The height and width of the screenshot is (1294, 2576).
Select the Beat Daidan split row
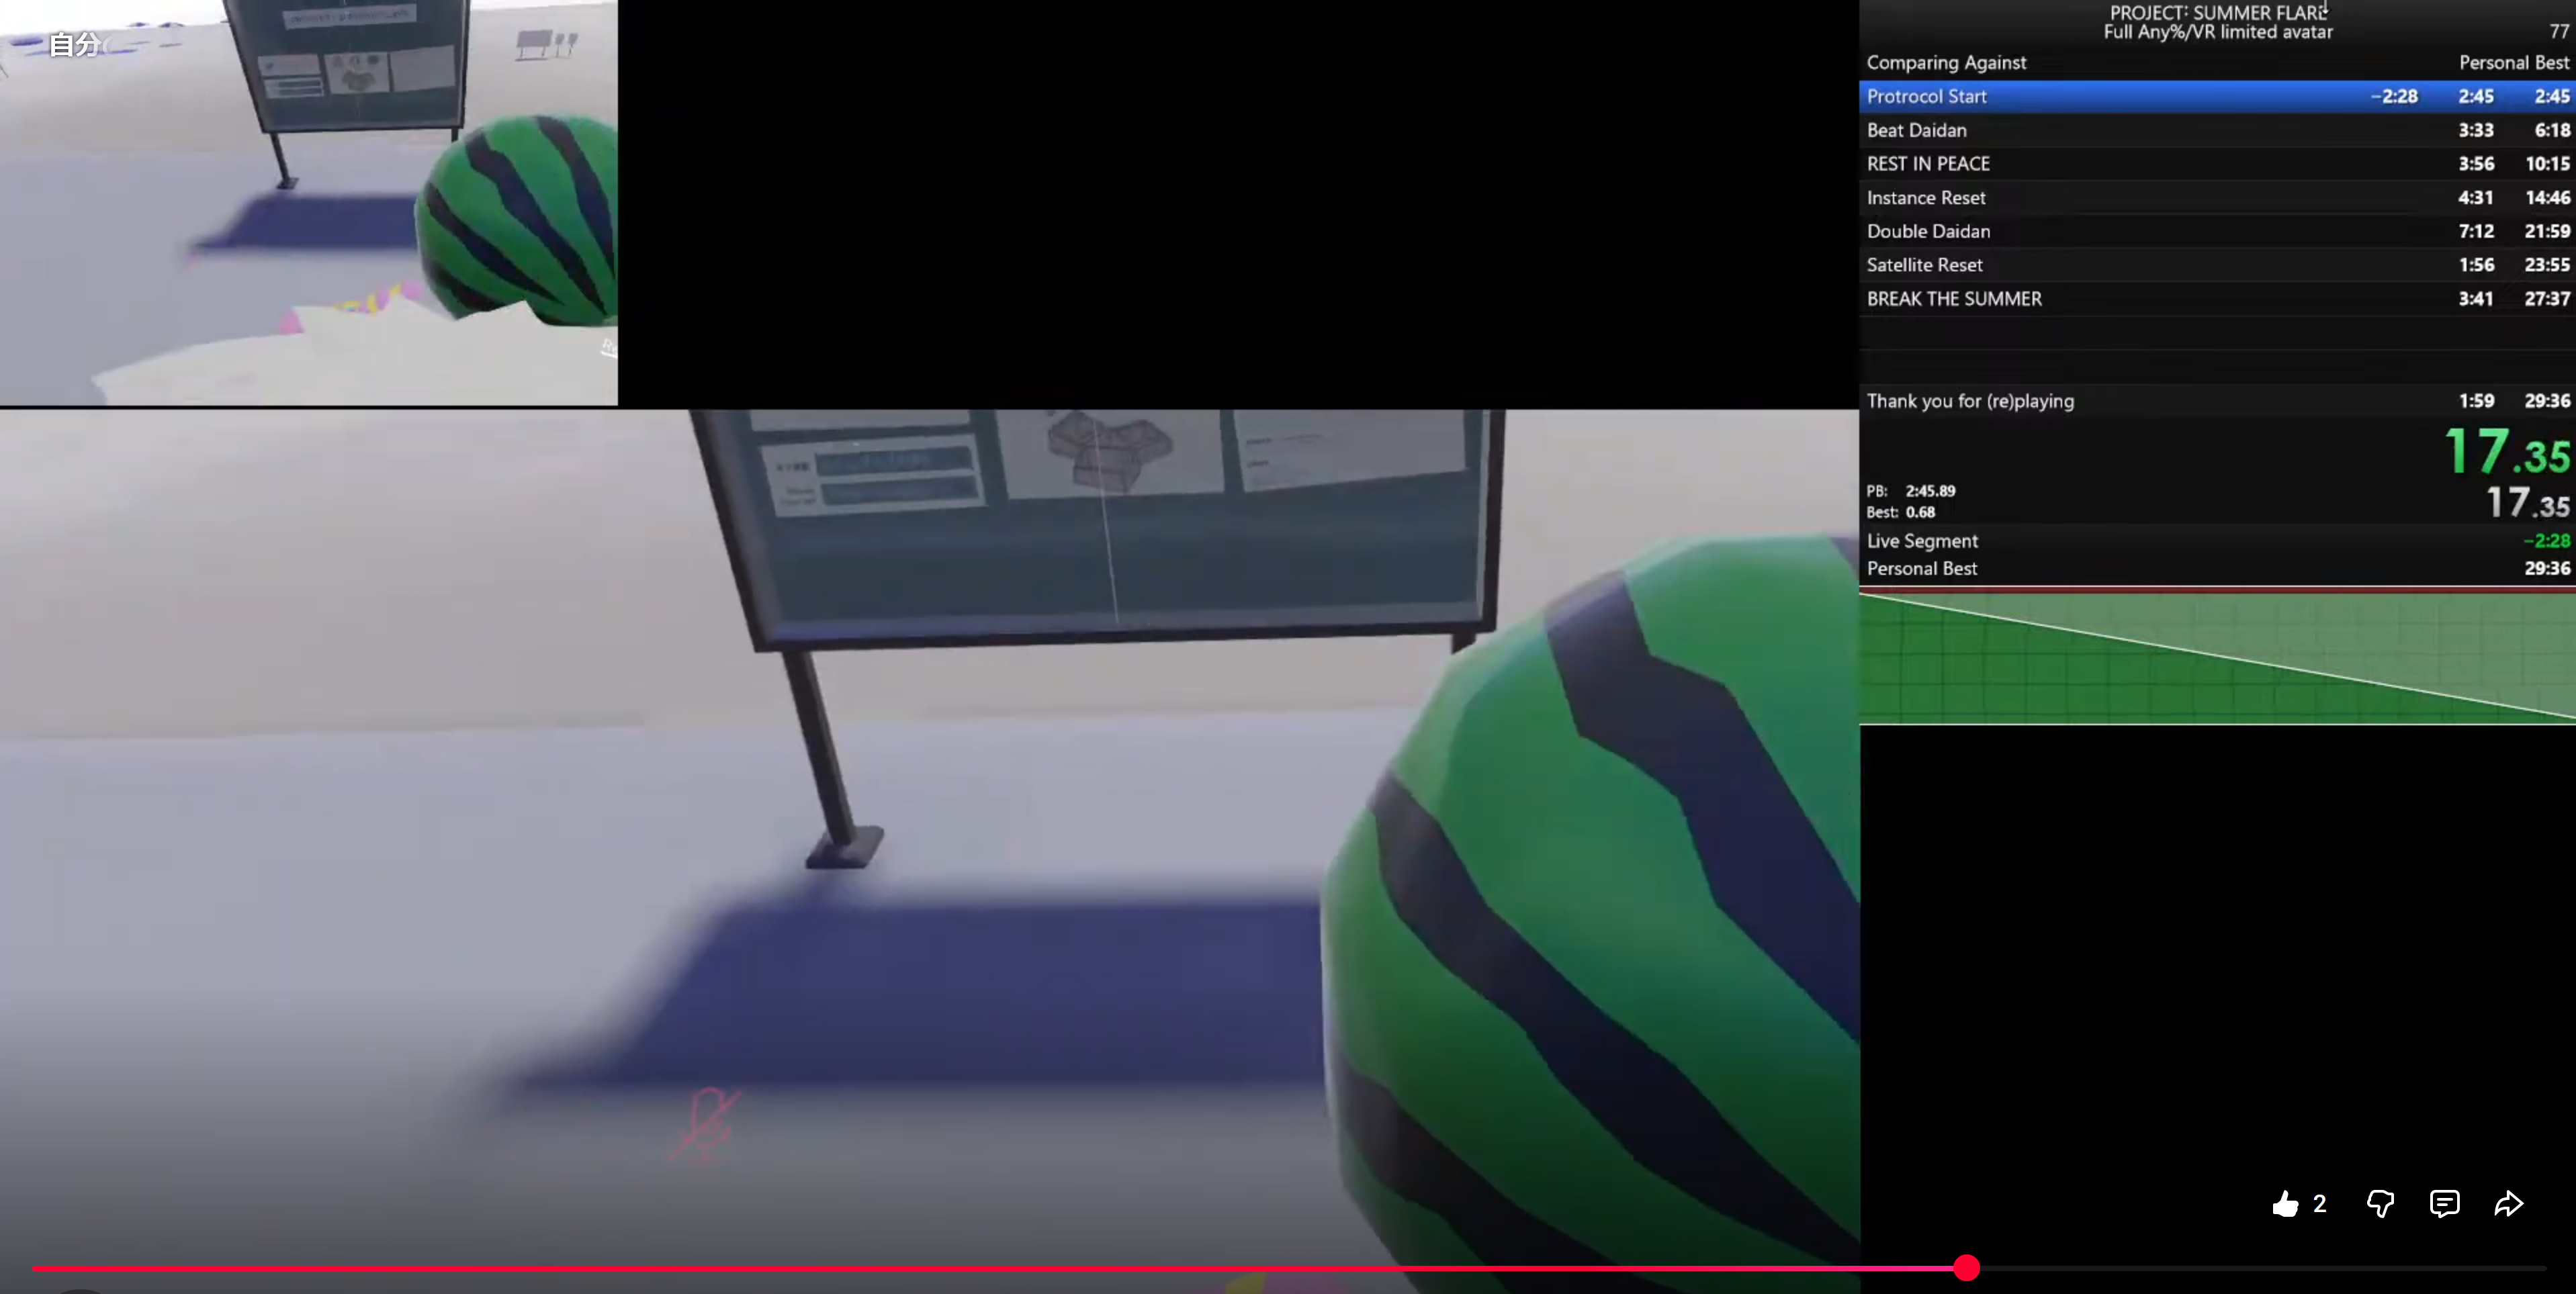click(x=2216, y=130)
